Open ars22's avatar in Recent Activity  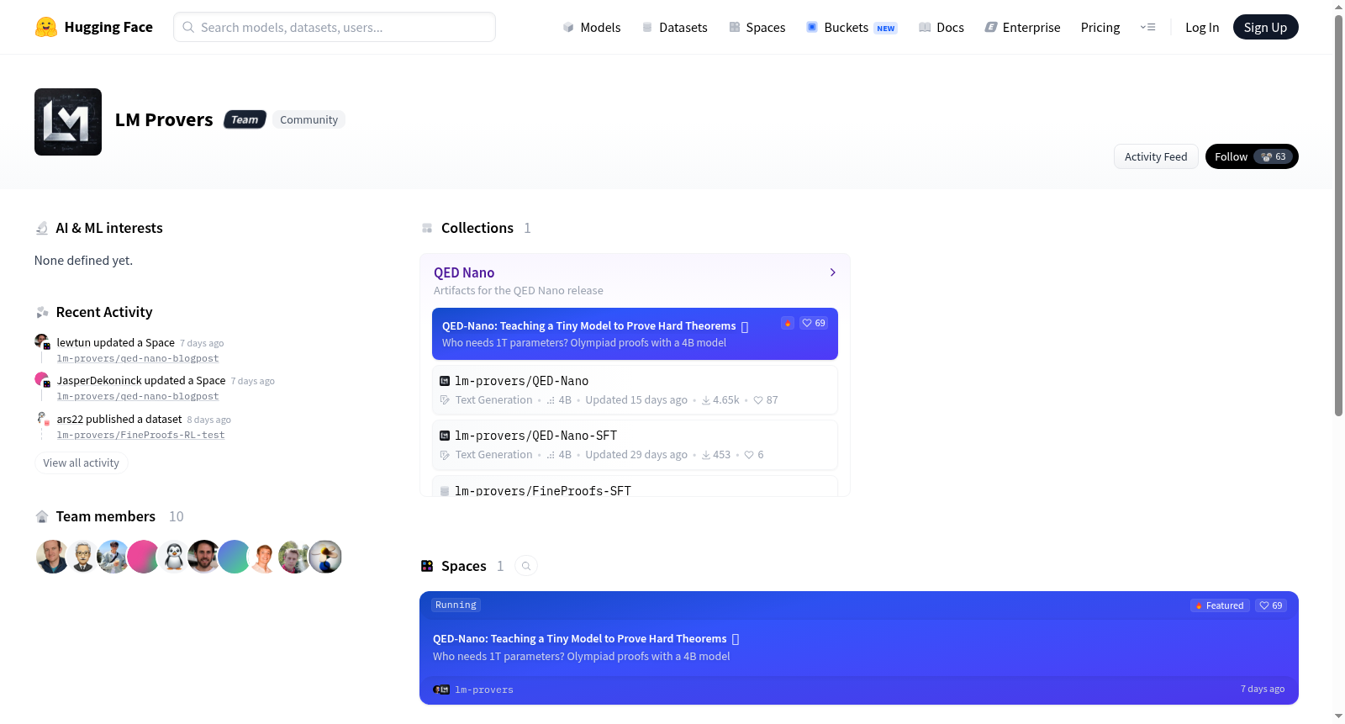click(42, 418)
